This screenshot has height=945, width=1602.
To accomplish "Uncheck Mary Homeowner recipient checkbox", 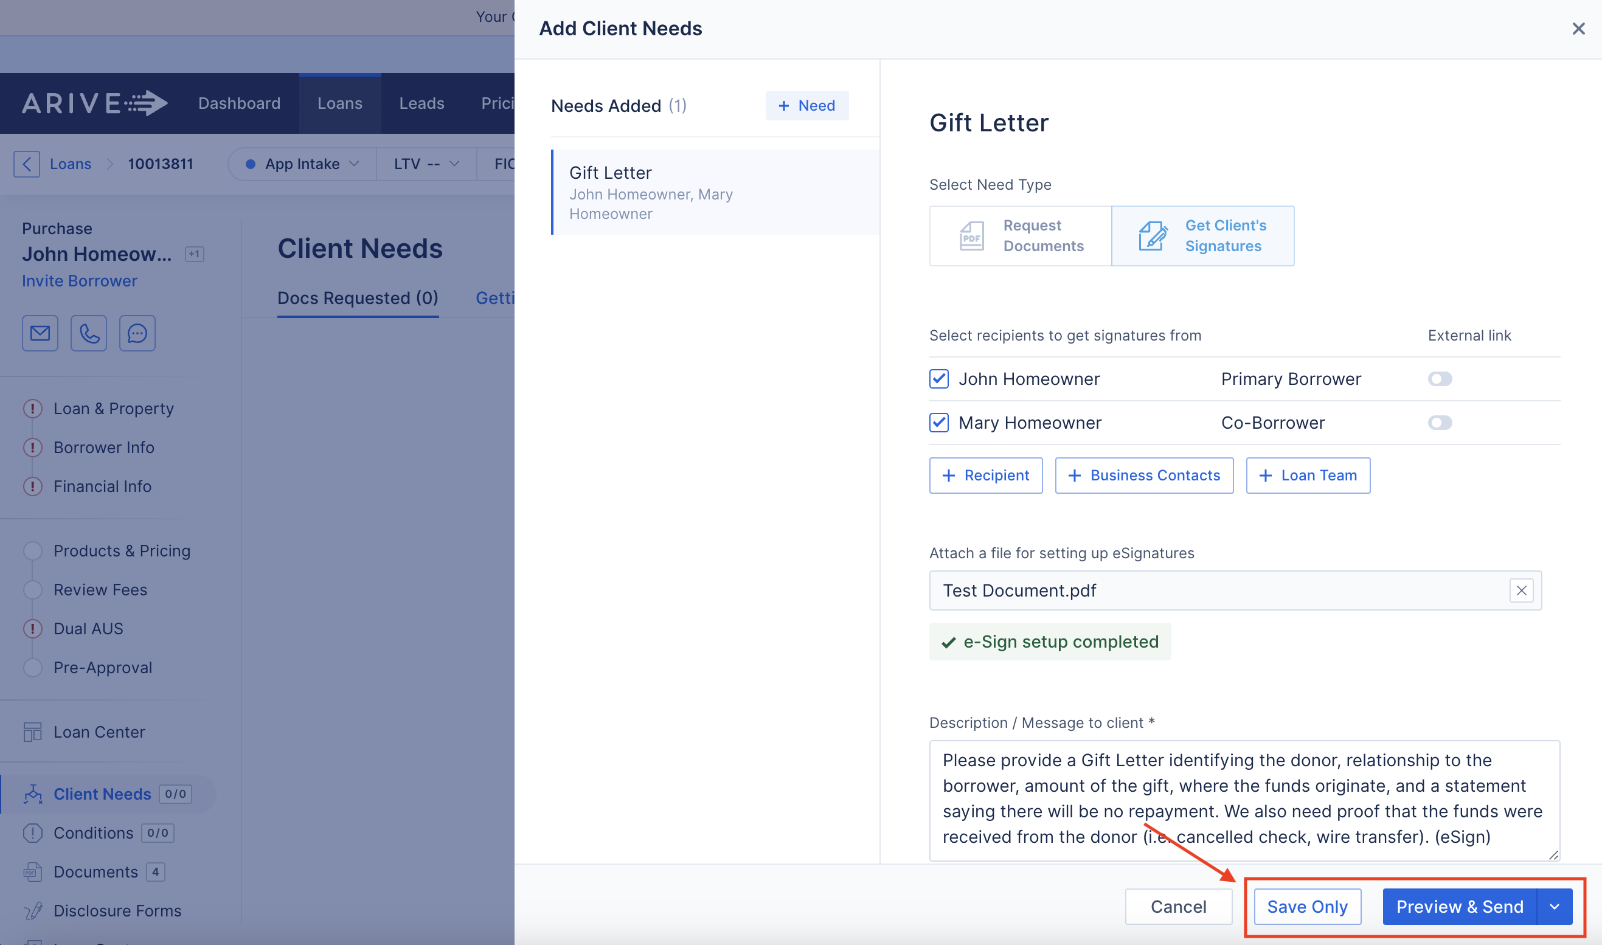I will (938, 422).
